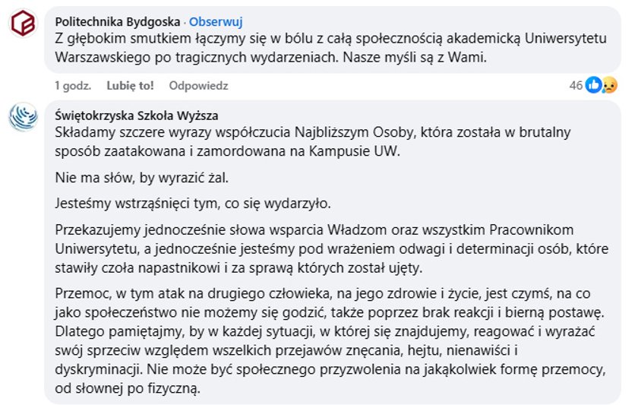View the 46 reactions count

(x=576, y=85)
